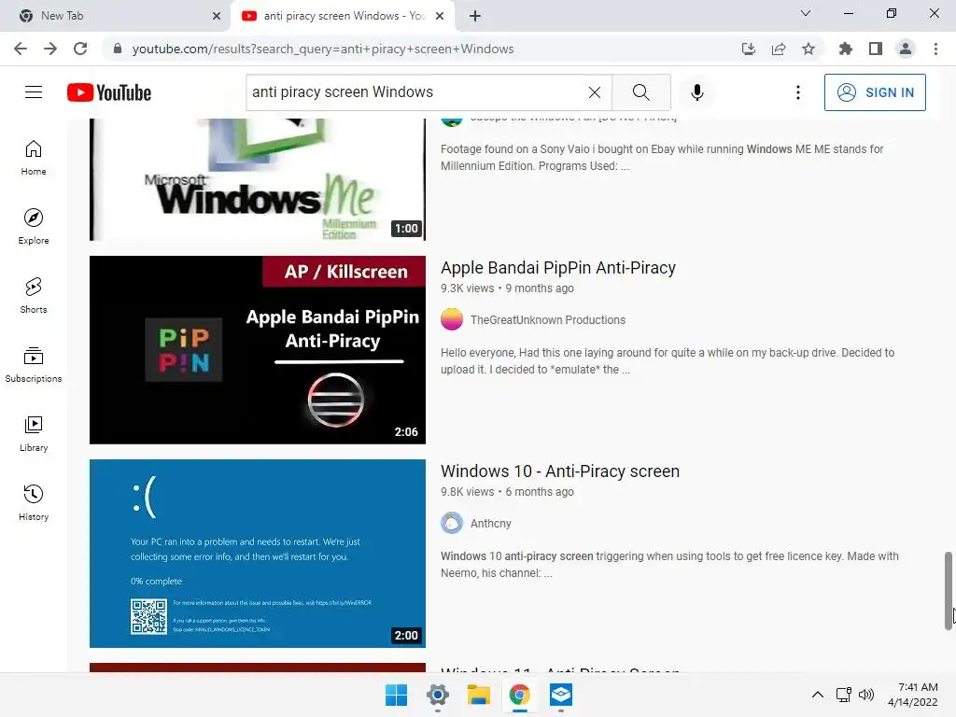This screenshot has width=956, height=717.
Task: Click Chrome icon in the taskbar
Action: tap(519, 695)
